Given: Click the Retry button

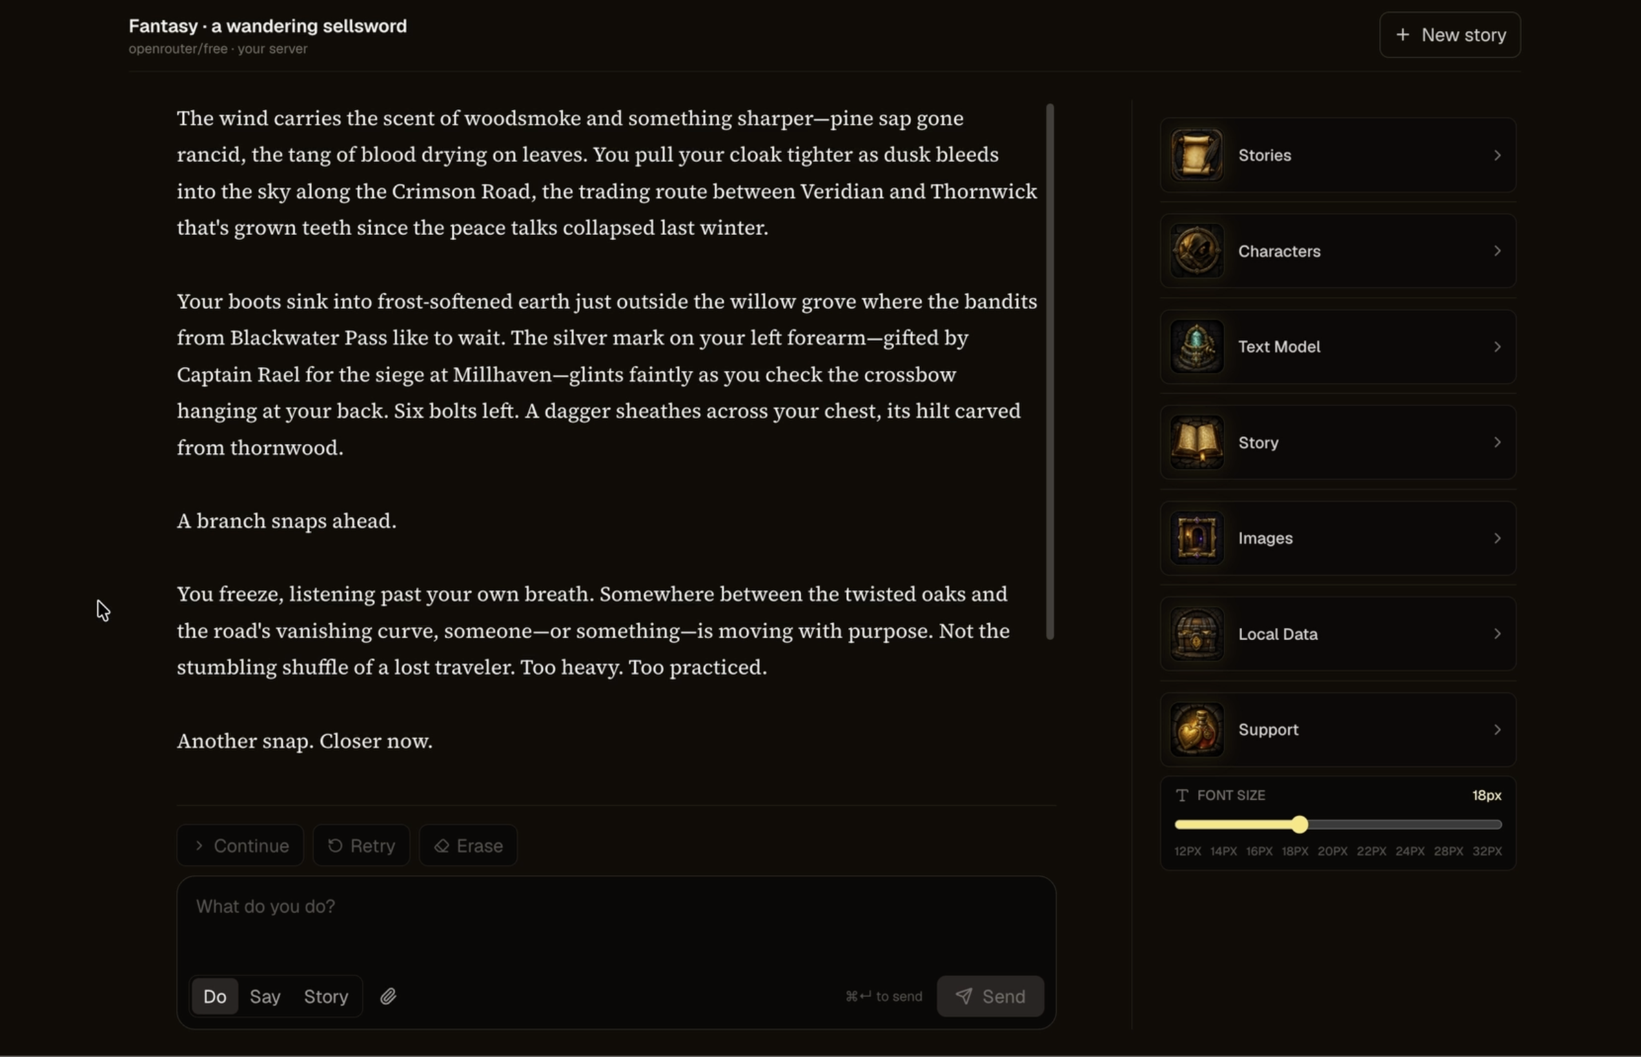Looking at the screenshot, I should pos(361,845).
